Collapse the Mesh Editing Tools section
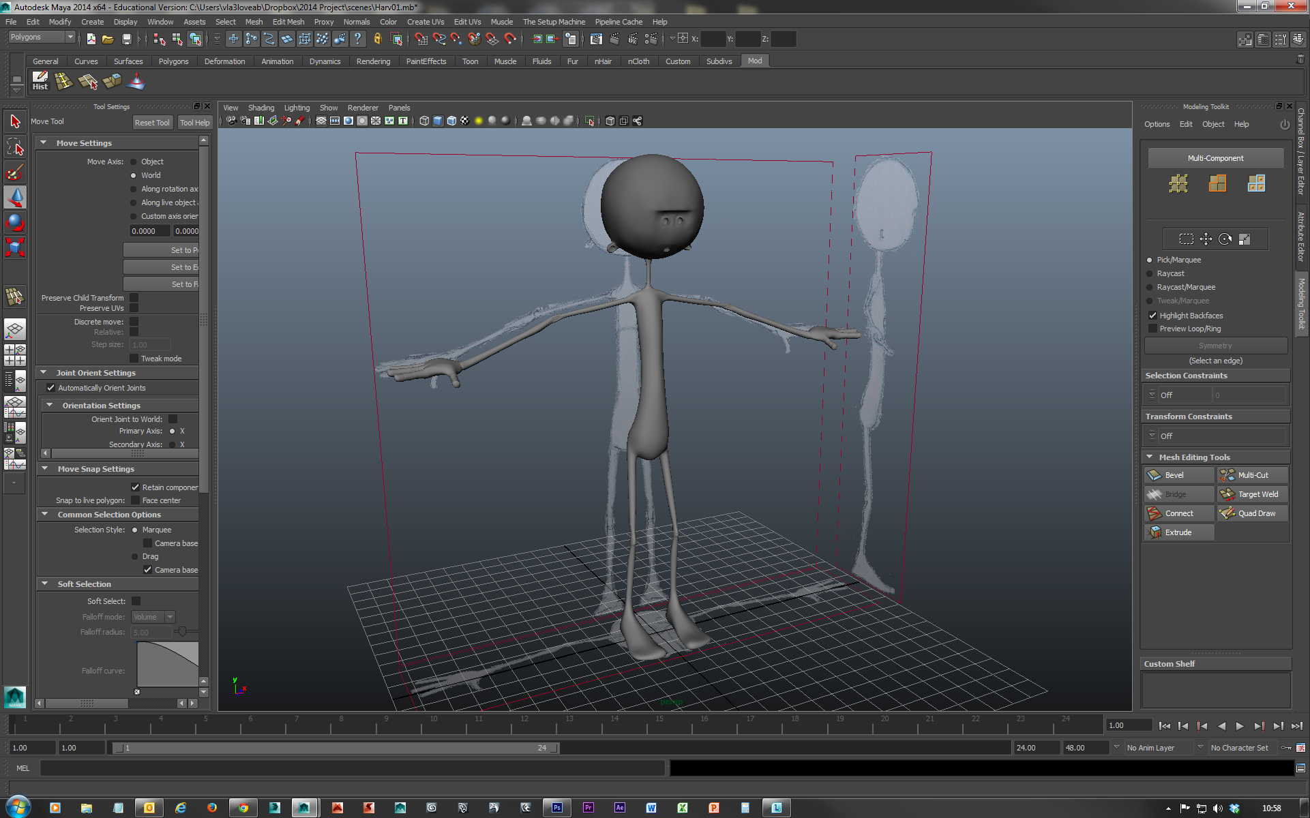The image size is (1310, 818). pos(1150,457)
